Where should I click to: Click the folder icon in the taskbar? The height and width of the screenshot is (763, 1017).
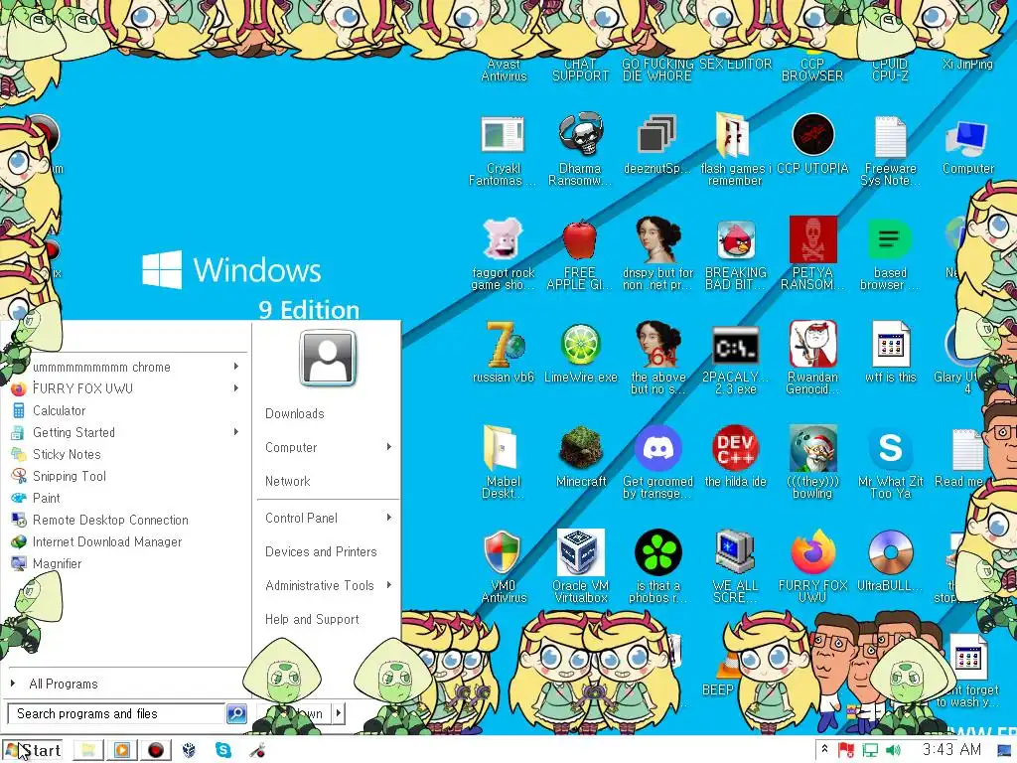[x=88, y=750]
